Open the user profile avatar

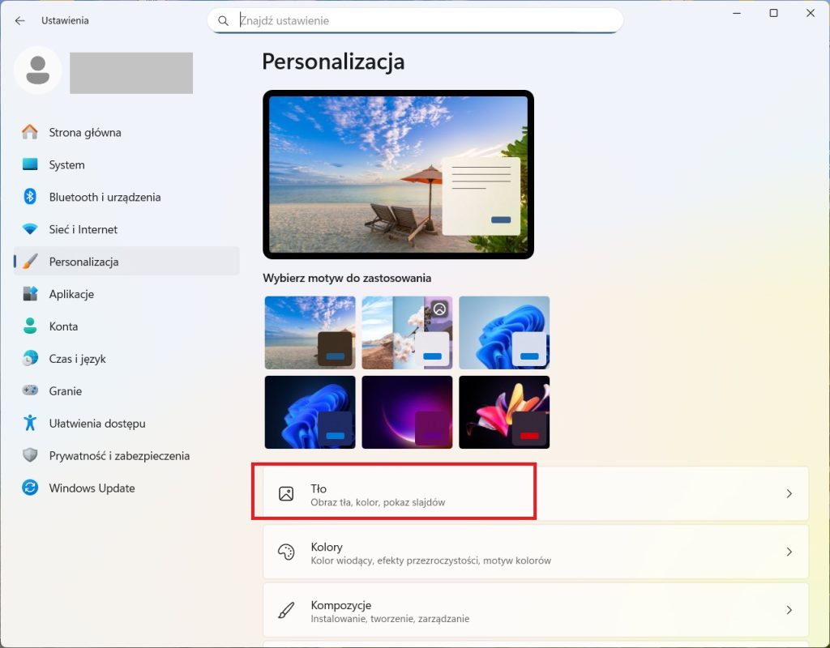(37, 70)
